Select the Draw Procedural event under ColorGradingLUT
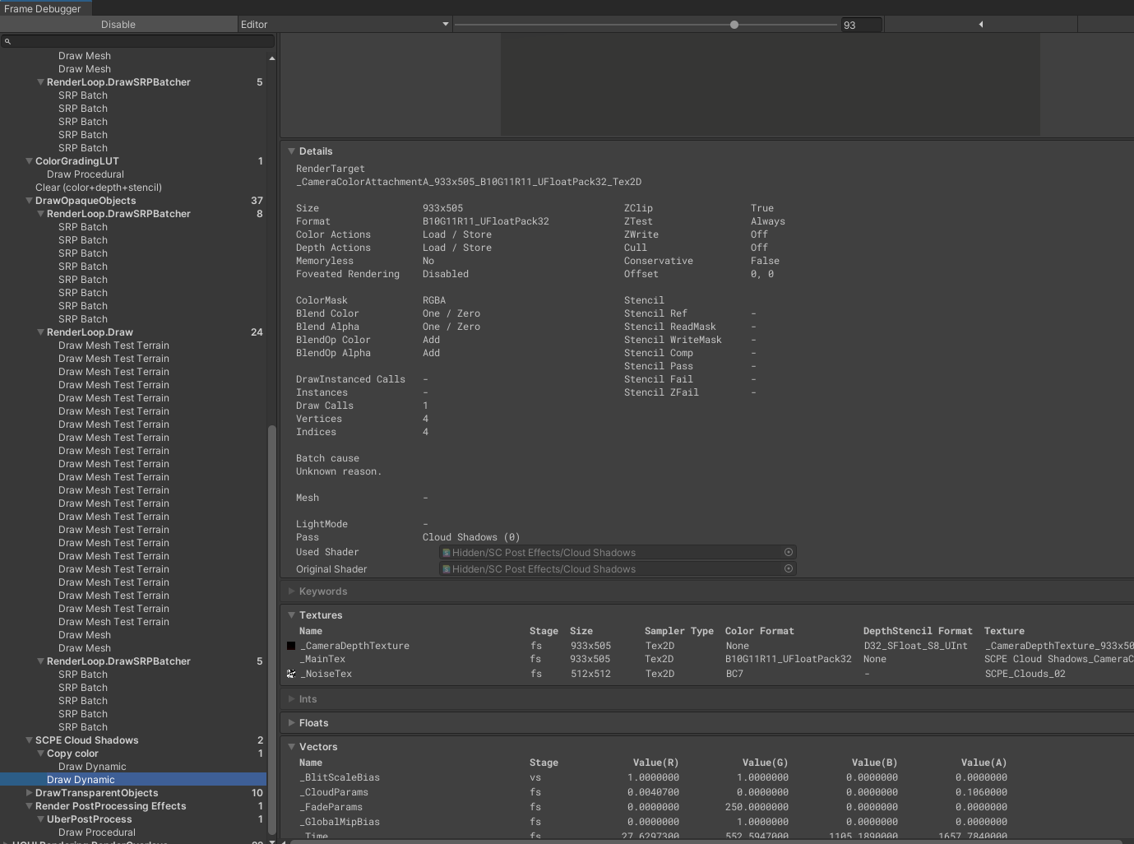The image size is (1134, 844). 86,174
